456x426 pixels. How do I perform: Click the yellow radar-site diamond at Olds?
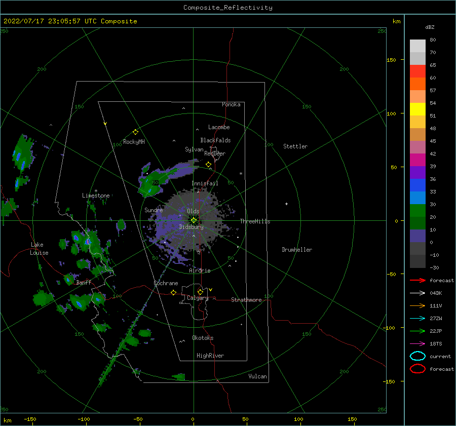[194, 220]
